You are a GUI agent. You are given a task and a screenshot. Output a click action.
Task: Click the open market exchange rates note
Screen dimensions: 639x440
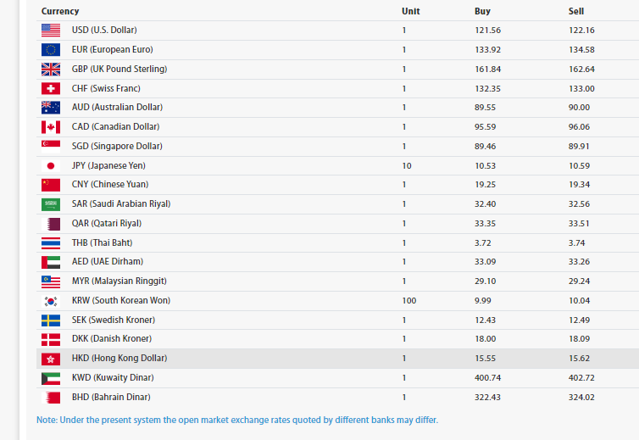(237, 420)
